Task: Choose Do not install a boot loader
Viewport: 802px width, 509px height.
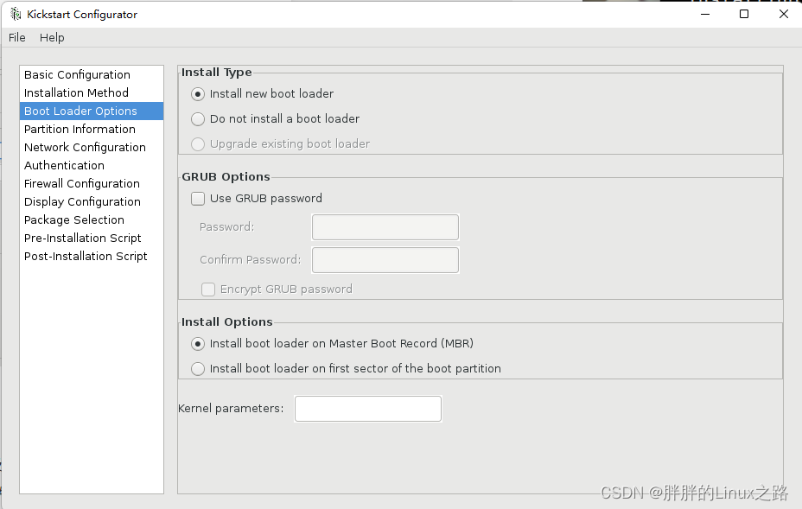Action: [198, 119]
